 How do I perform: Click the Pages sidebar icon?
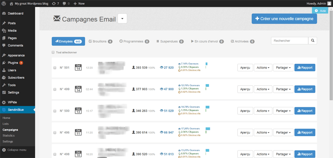click(x=4, y=38)
